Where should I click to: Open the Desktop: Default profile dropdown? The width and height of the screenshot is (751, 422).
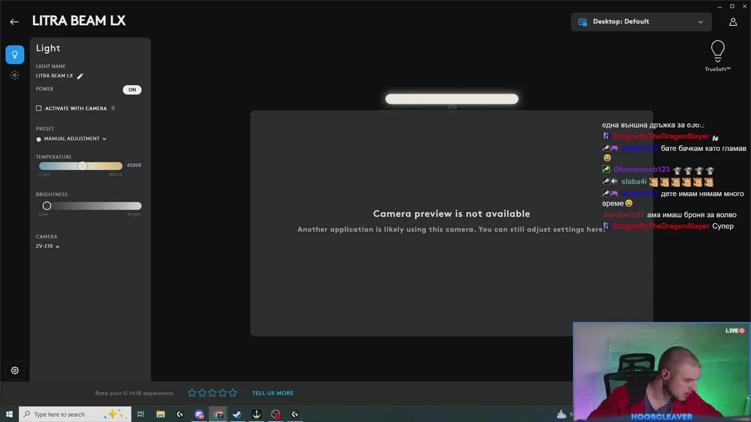[x=641, y=22]
